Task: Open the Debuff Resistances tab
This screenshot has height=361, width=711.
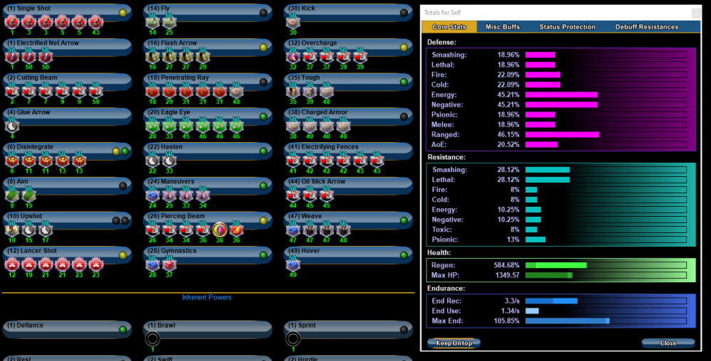Action: pyautogui.click(x=646, y=27)
